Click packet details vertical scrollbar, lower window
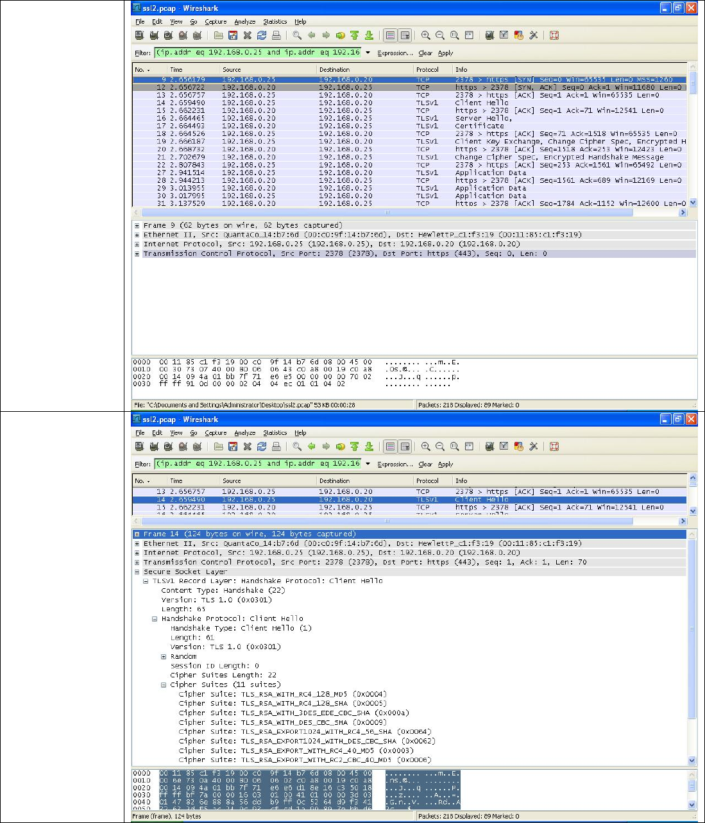This screenshot has height=823, width=705. (x=693, y=647)
